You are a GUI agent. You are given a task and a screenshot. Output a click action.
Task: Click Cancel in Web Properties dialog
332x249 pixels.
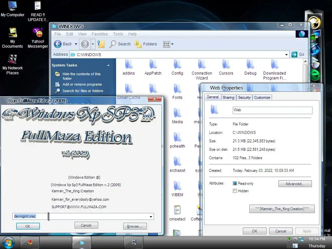click(280, 231)
